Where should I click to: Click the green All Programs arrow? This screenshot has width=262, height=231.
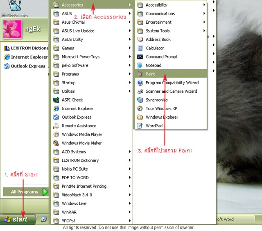point(45,192)
